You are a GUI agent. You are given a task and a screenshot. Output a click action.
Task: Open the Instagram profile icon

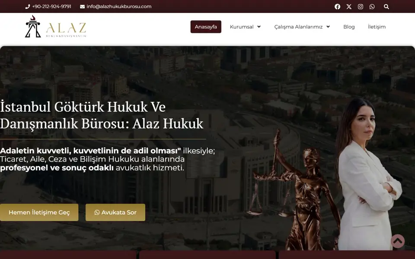(x=361, y=6)
